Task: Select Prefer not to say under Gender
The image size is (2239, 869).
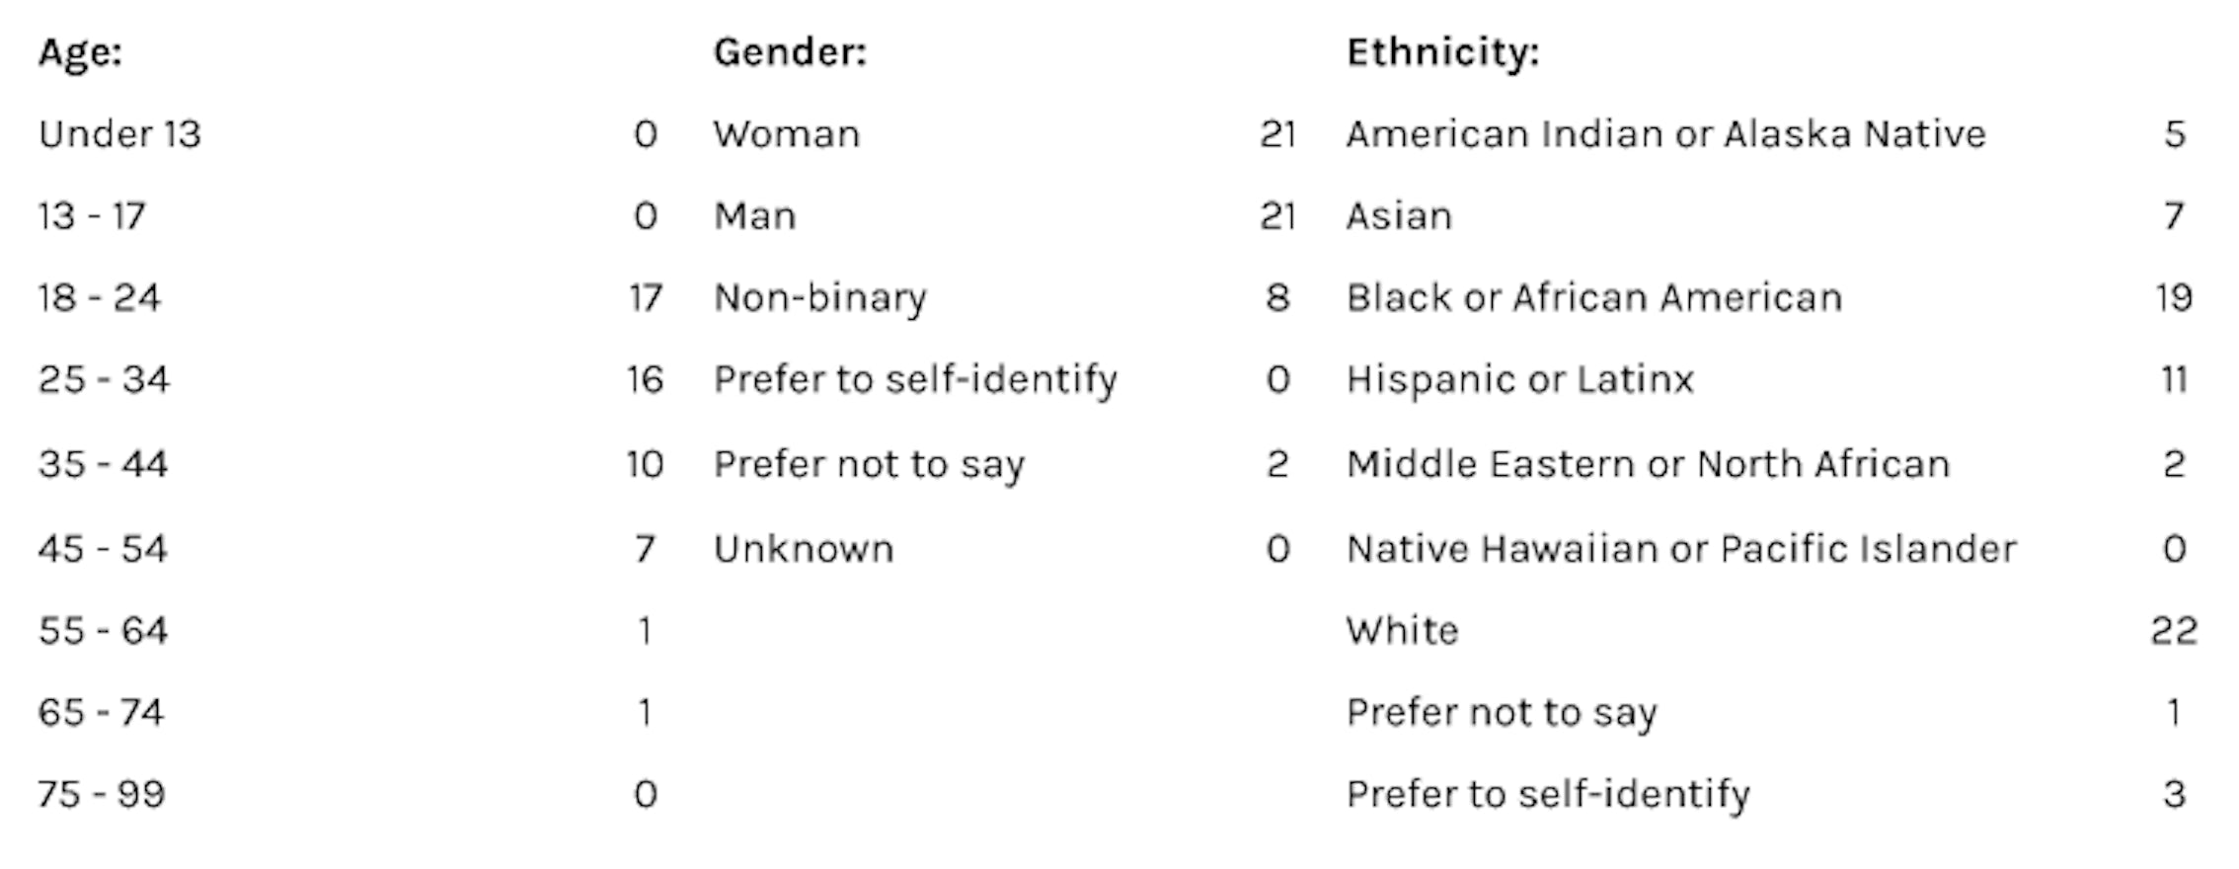Action: point(869,464)
